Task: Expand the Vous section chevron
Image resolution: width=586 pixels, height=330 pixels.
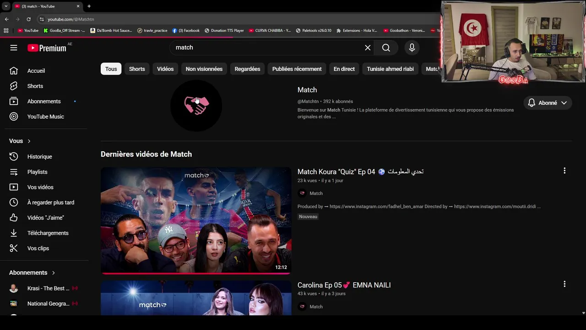Action: tap(29, 141)
